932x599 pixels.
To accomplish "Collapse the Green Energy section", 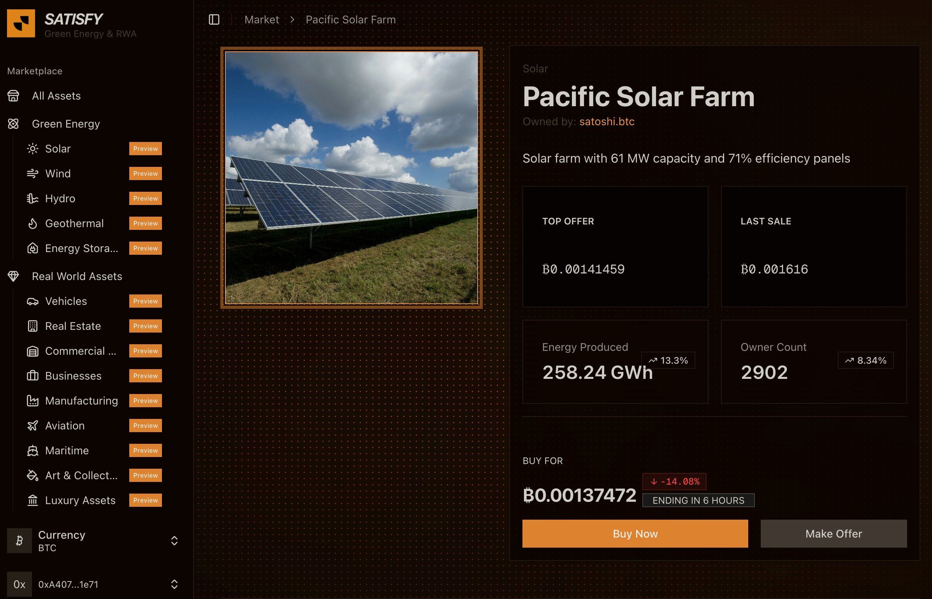I will (66, 124).
